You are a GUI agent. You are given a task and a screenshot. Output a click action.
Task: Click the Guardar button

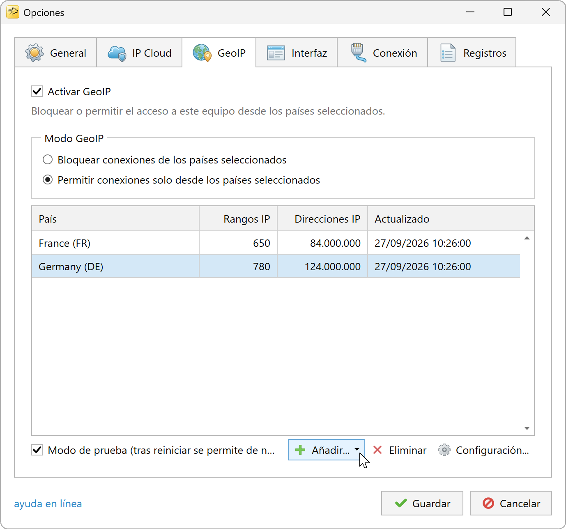[422, 503]
